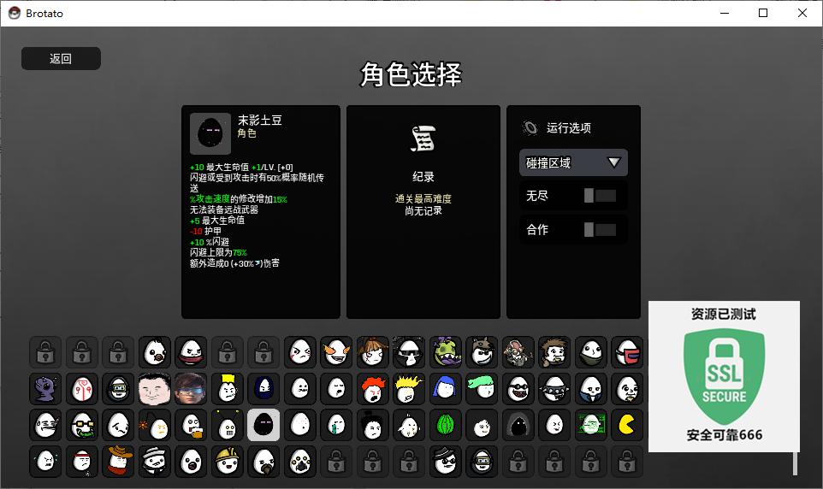Choose the gray fedora potato
This screenshot has width=823, height=489.
tap(155, 461)
